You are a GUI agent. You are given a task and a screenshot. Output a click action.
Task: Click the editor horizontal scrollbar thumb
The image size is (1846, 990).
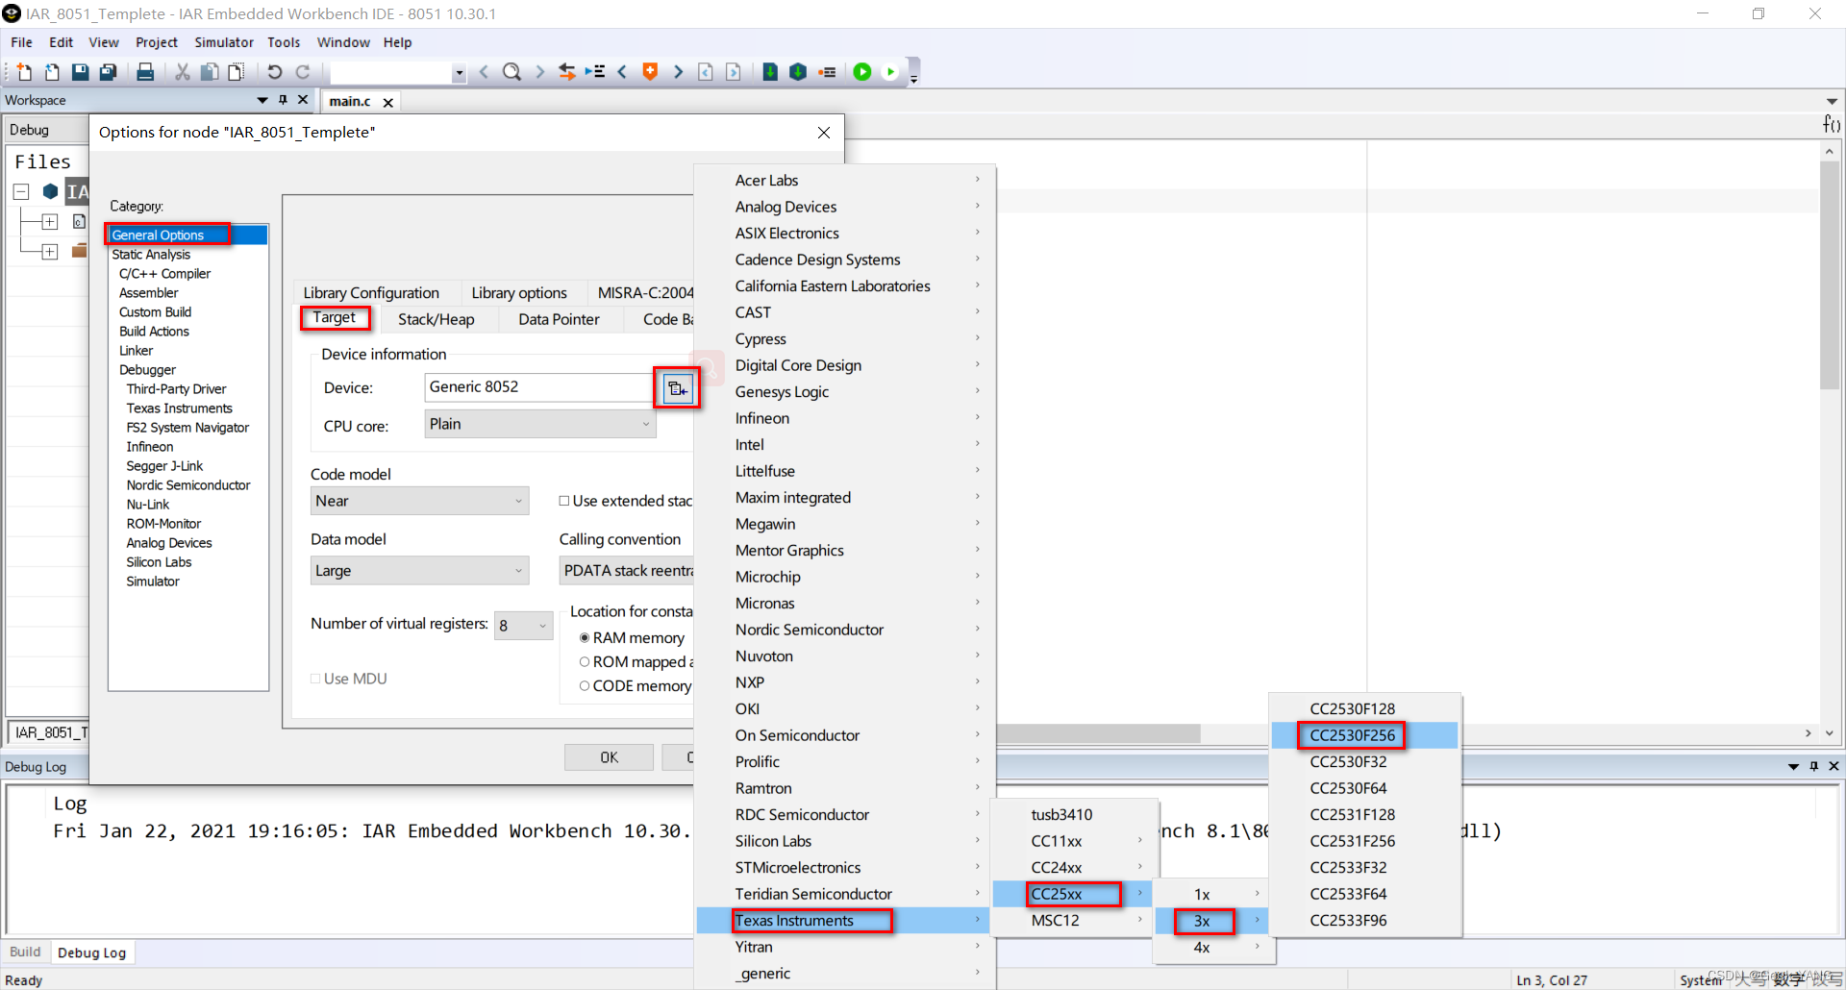tap(1098, 733)
